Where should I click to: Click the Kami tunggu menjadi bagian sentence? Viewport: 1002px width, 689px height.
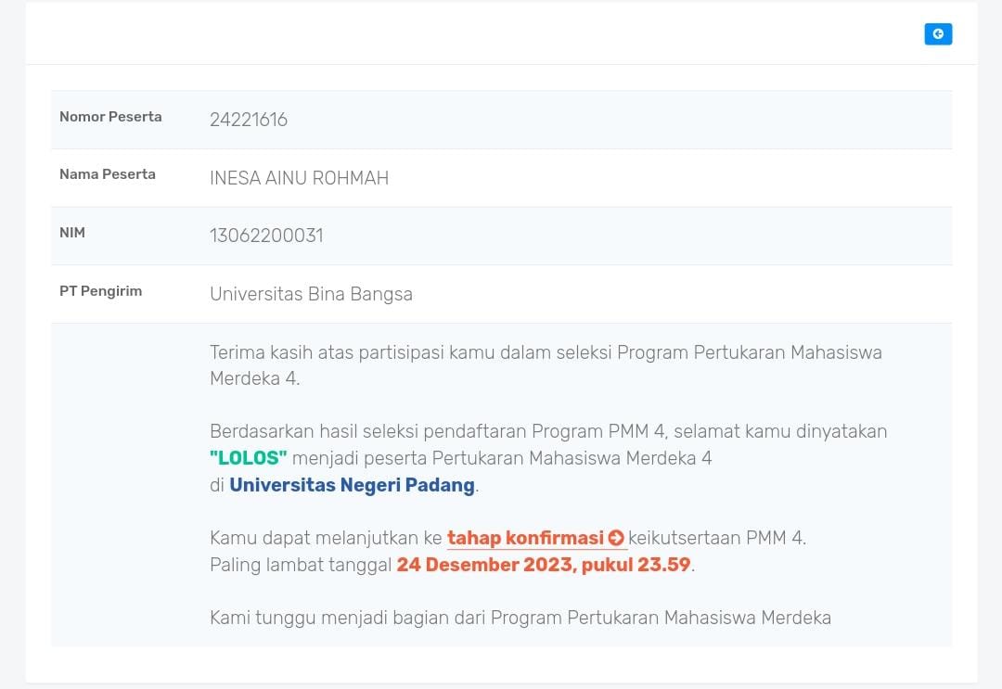520,619
